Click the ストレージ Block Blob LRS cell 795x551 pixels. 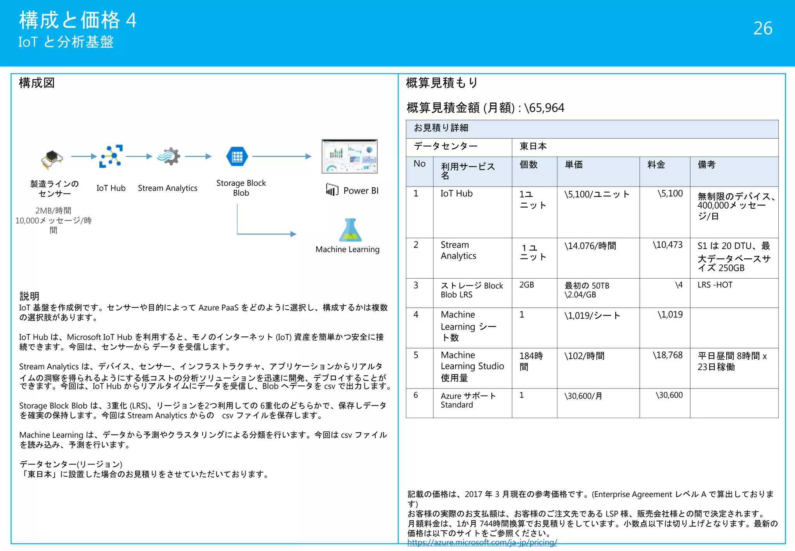(472, 293)
